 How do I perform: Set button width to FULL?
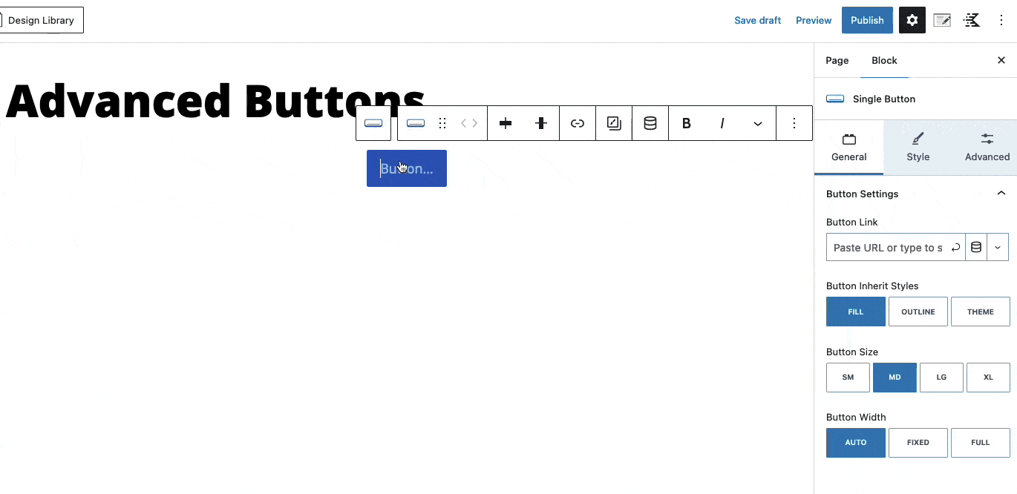(x=981, y=442)
